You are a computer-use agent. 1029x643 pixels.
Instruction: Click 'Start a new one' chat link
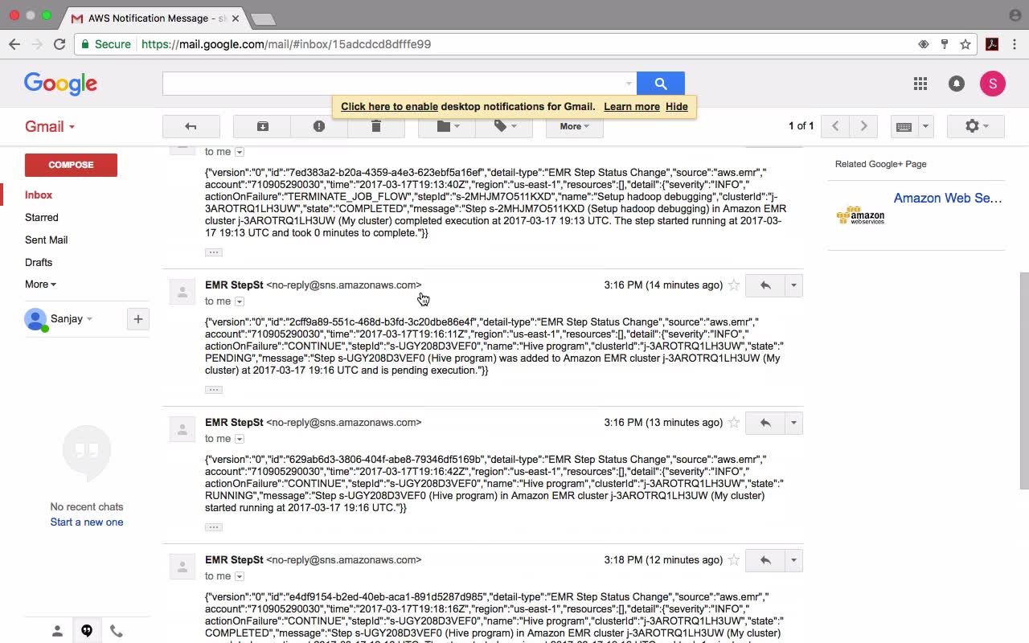pos(87,522)
